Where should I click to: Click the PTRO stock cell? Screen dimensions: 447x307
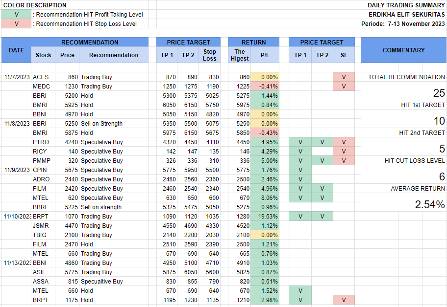pyautogui.click(x=41, y=142)
